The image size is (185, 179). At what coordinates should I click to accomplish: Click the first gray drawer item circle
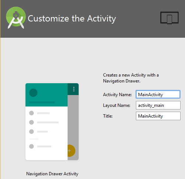(31, 113)
